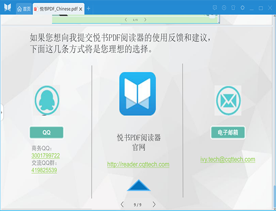This screenshot has height=211, width=276.
Task: Go to the next page on the 9/9 bar
Action: coord(154,205)
